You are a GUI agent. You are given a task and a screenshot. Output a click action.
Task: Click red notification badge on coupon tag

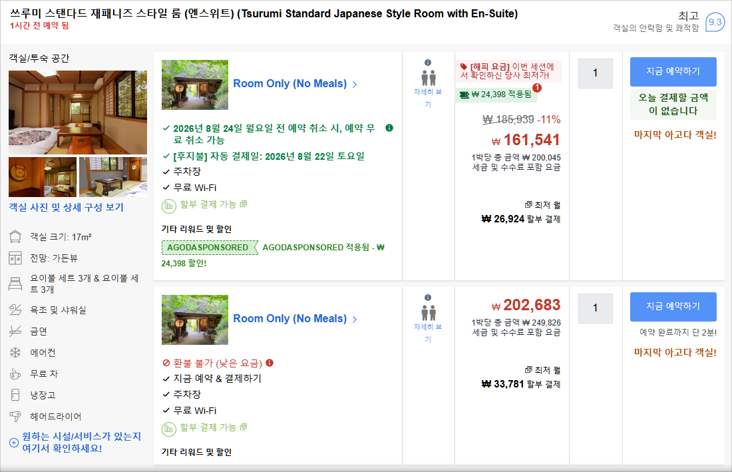tap(537, 87)
